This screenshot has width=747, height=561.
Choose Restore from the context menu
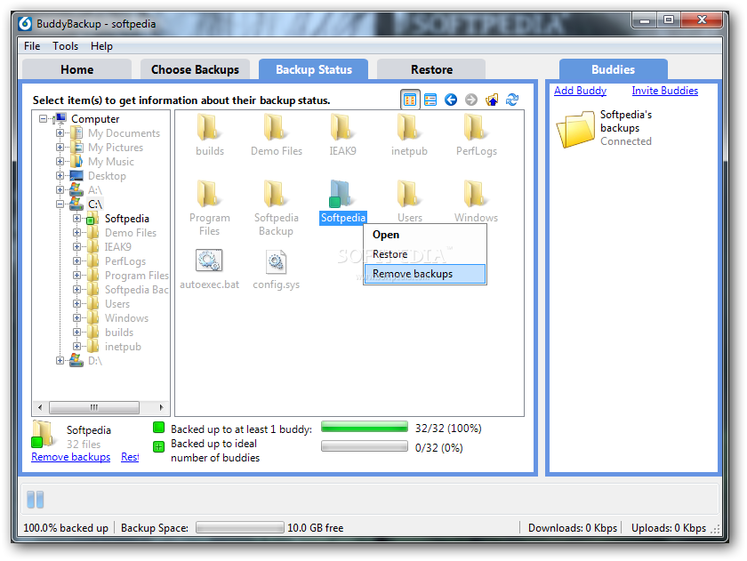pyautogui.click(x=424, y=254)
